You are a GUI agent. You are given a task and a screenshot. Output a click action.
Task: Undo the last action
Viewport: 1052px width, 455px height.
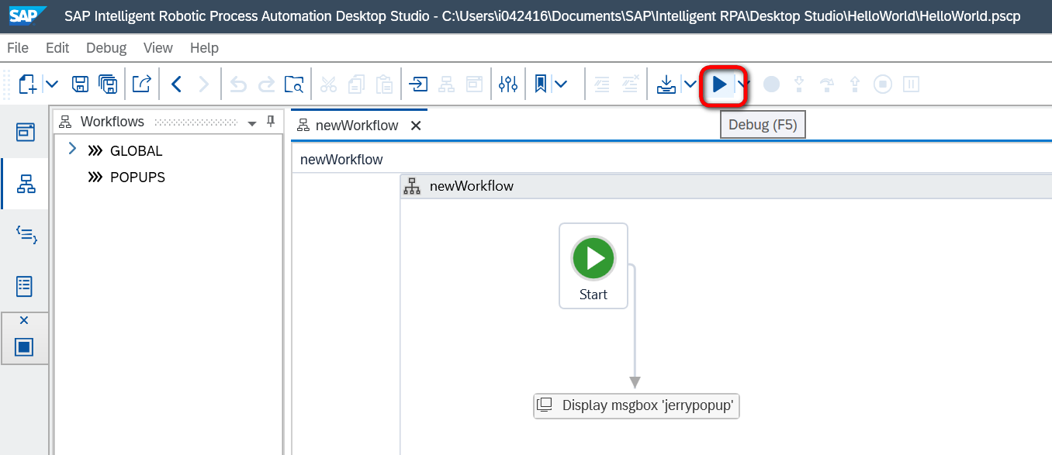pos(238,84)
